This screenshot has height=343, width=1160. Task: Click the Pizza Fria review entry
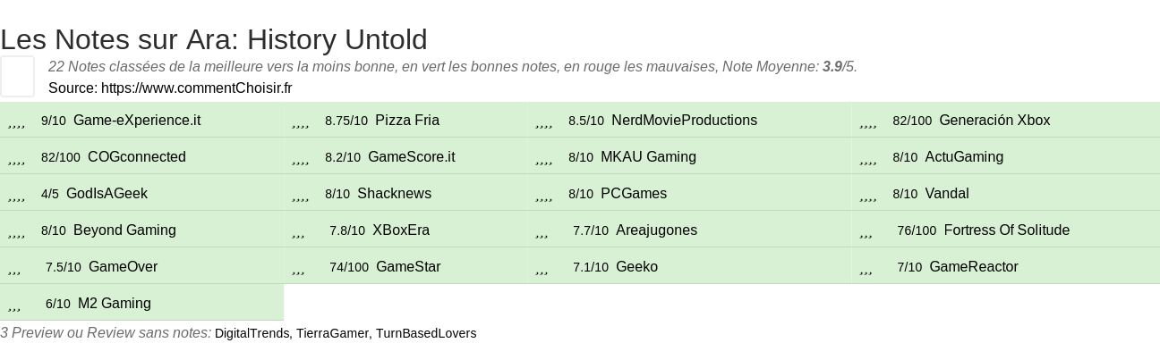tap(407, 121)
